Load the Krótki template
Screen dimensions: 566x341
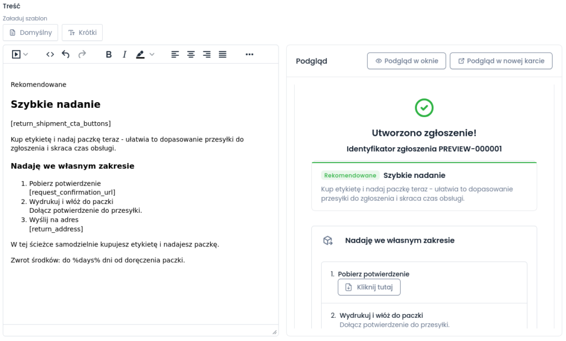click(x=82, y=33)
